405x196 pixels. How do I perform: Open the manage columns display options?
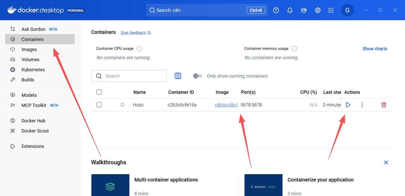click(178, 76)
